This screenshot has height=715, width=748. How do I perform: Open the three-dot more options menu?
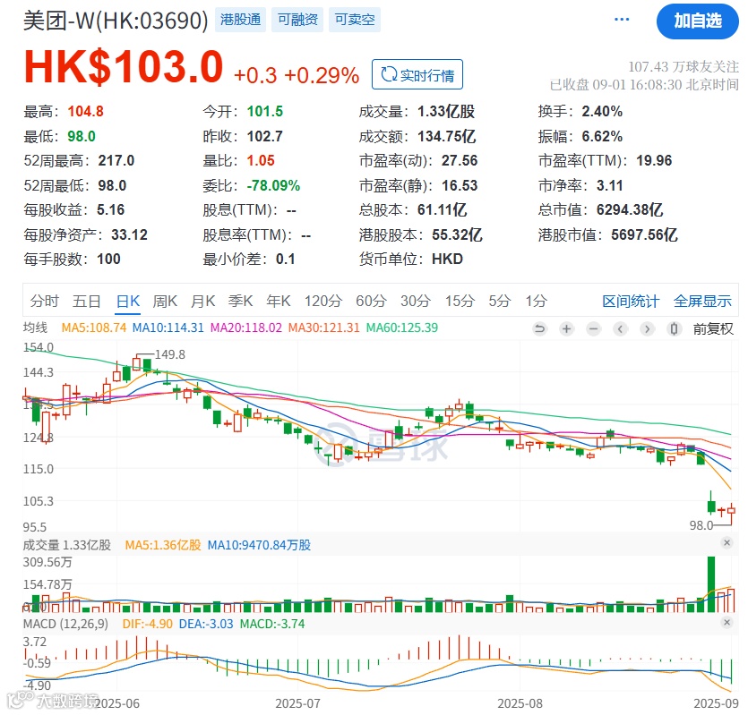point(622,20)
